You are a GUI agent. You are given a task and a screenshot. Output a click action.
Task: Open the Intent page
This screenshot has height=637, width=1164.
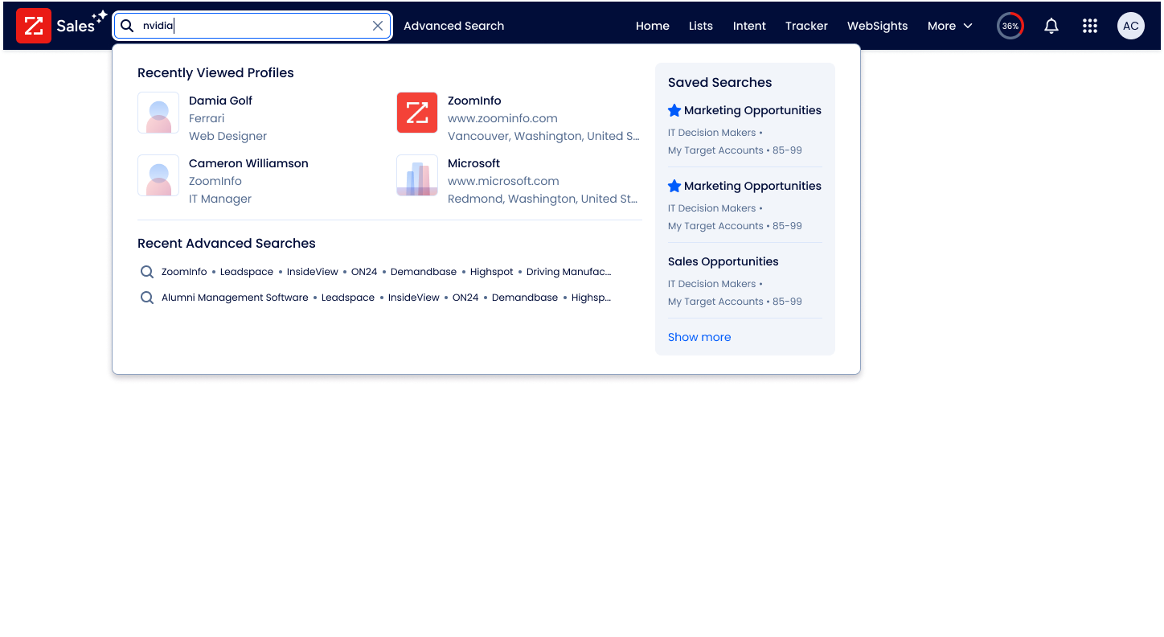click(x=749, y=26)
